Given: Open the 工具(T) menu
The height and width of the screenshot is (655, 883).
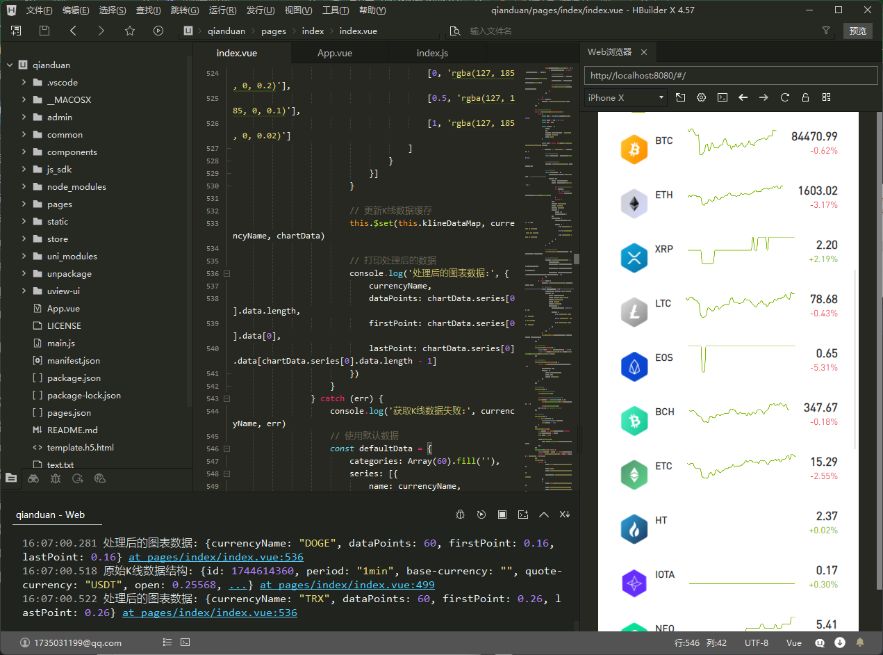Looking at the screenshot, I should (x=336, y=10).
